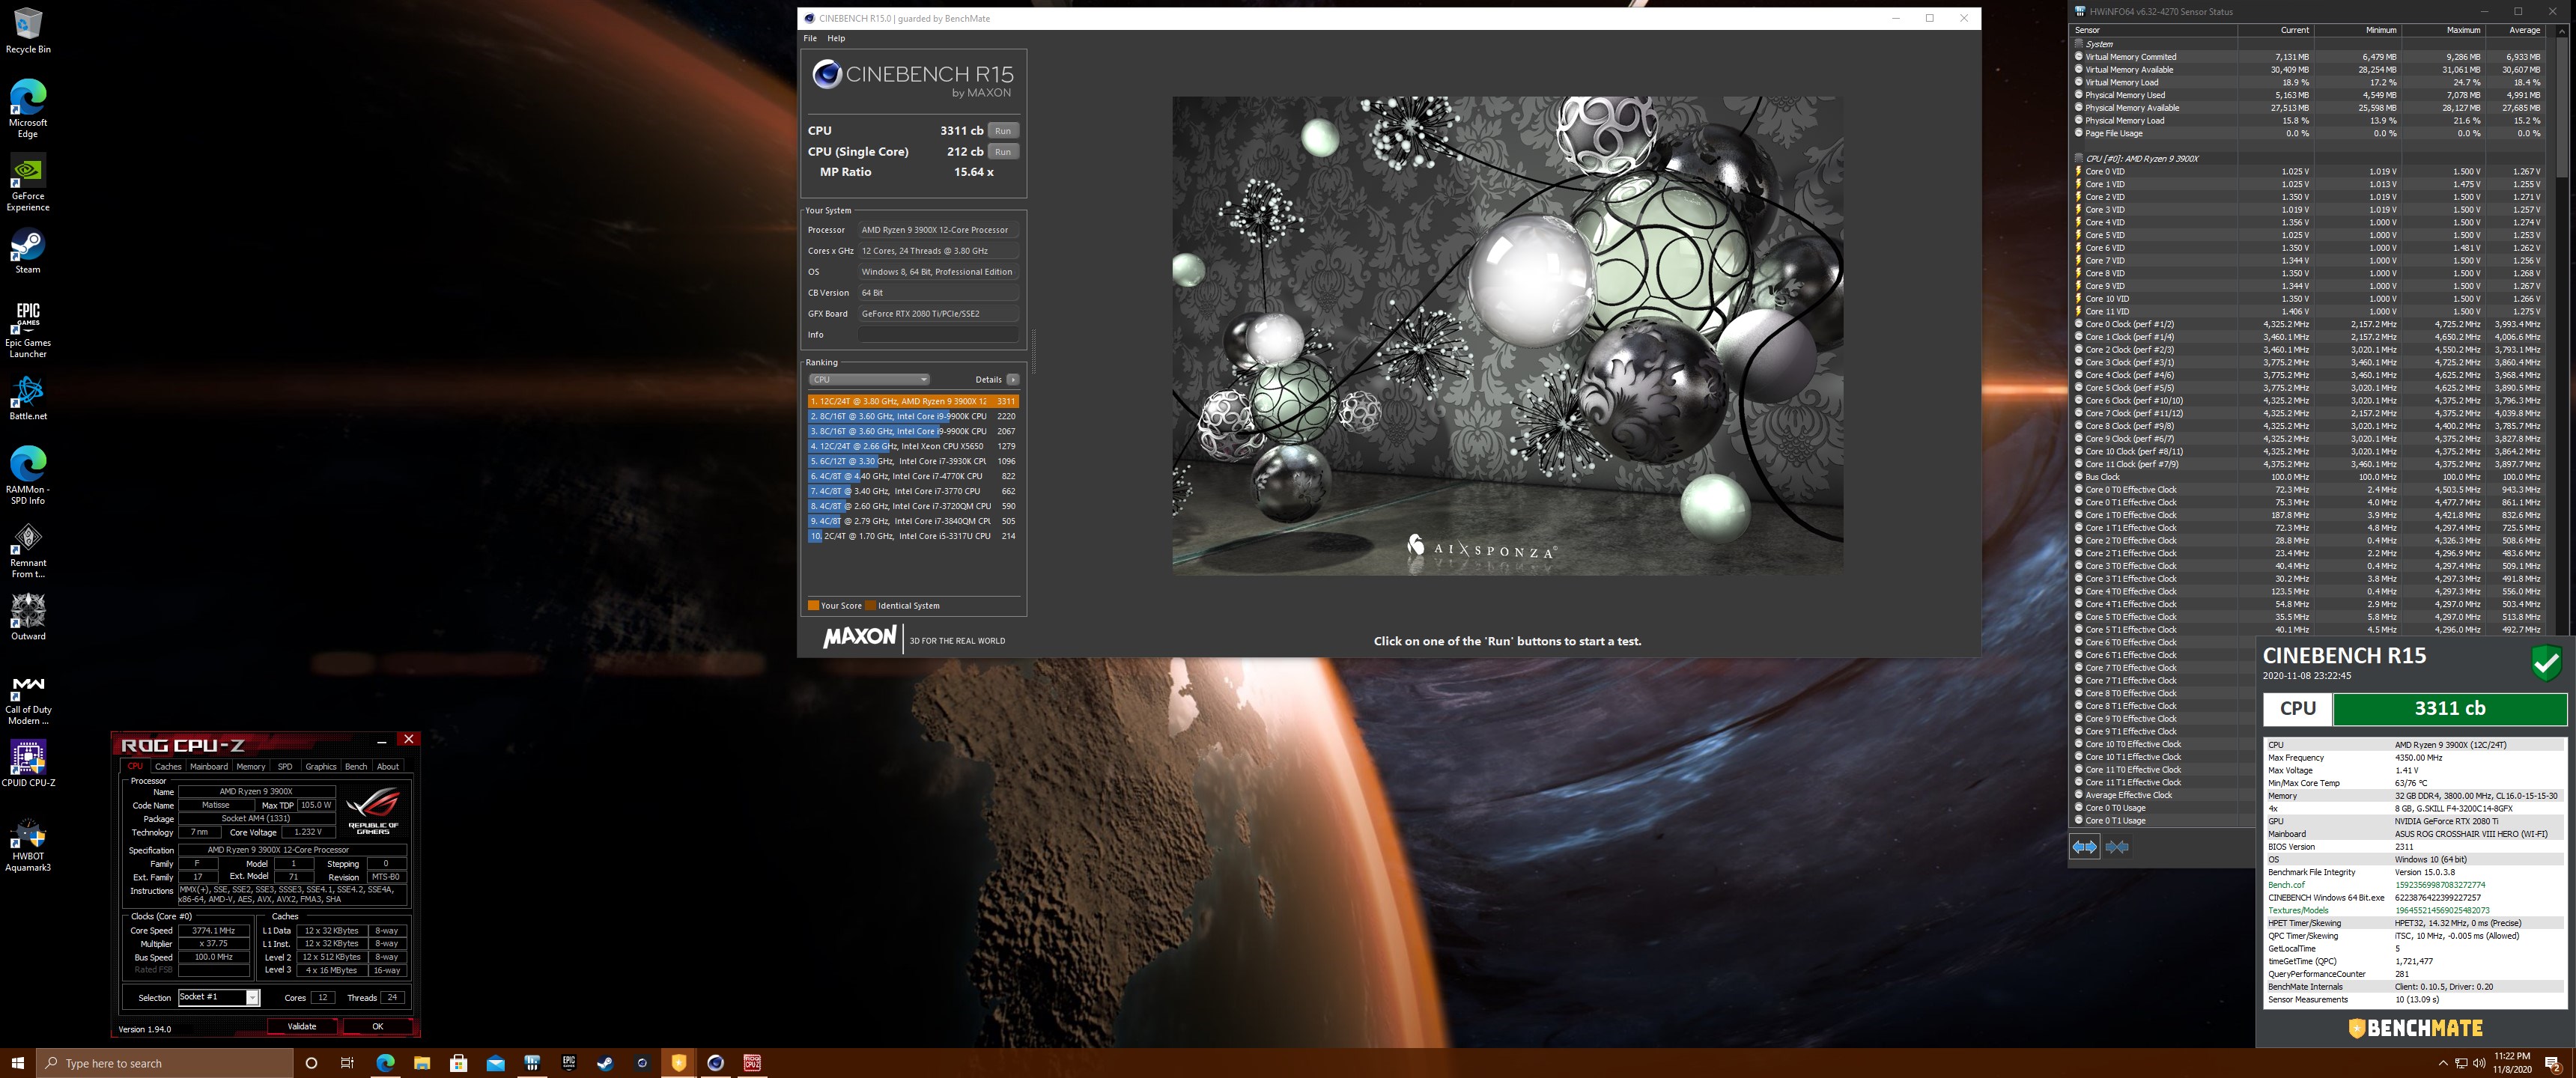Open GeForce Experience from the desktop

point(28,182)
